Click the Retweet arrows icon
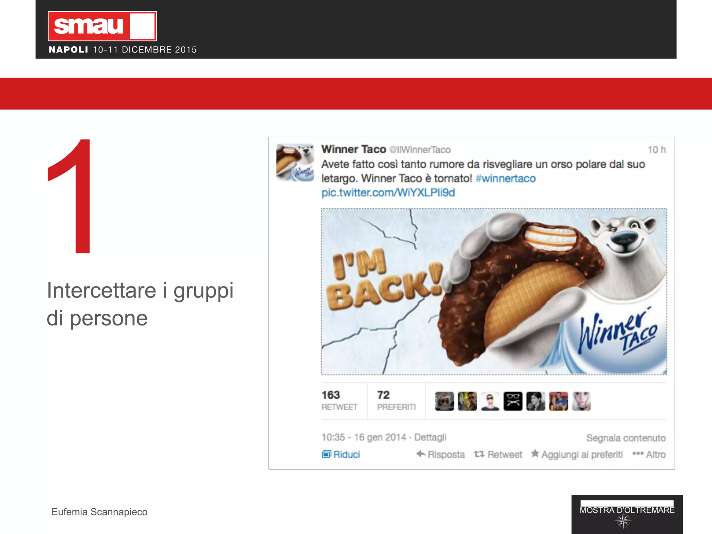The image size is (712, 534). point(479,454)
